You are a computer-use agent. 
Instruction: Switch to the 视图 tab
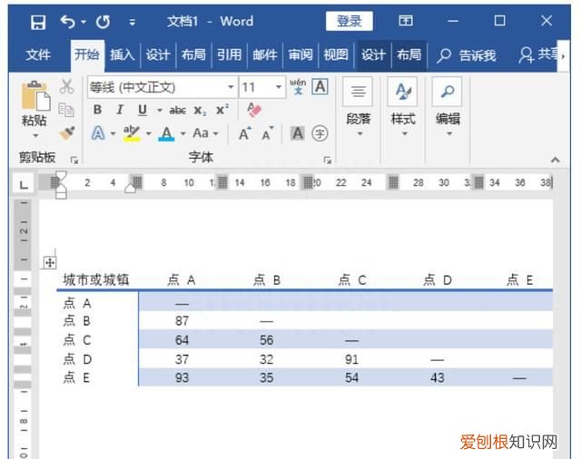[336, 55]
